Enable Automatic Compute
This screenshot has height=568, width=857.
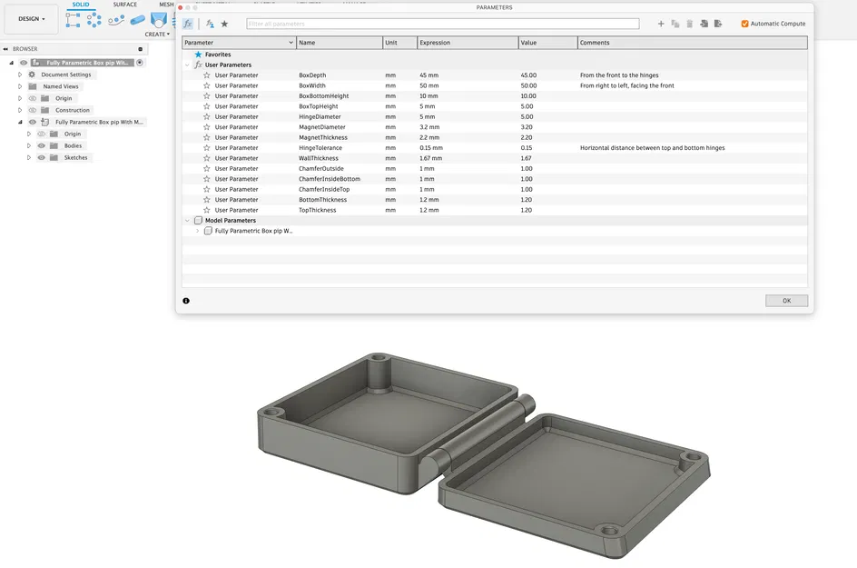tap(744, 24)
